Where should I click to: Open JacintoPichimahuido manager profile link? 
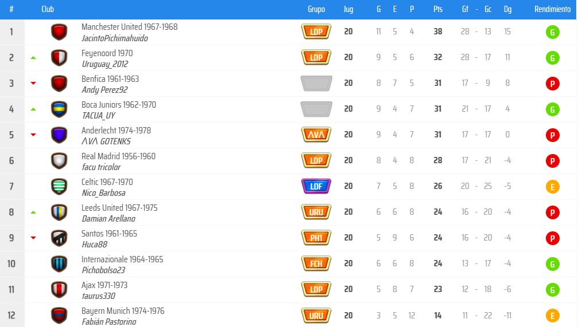pyautogui.click(x=115, y=38)
